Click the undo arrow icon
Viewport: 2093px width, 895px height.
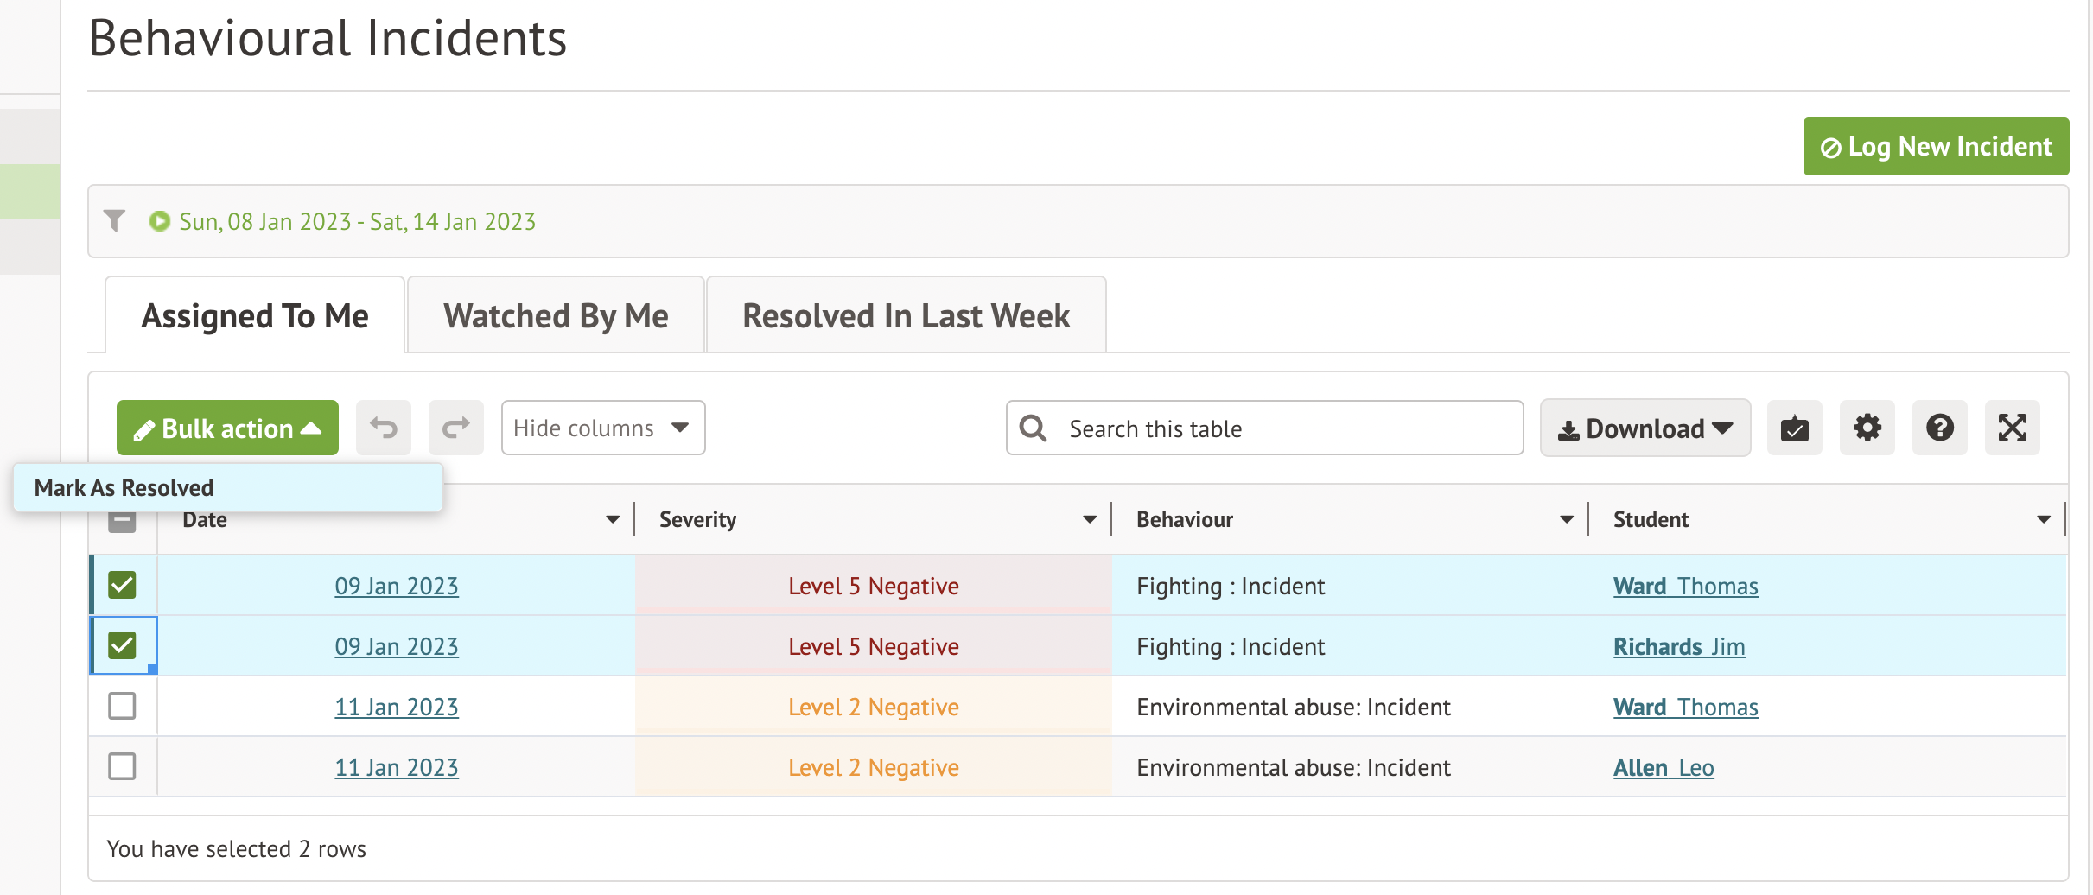pos(384,428)
